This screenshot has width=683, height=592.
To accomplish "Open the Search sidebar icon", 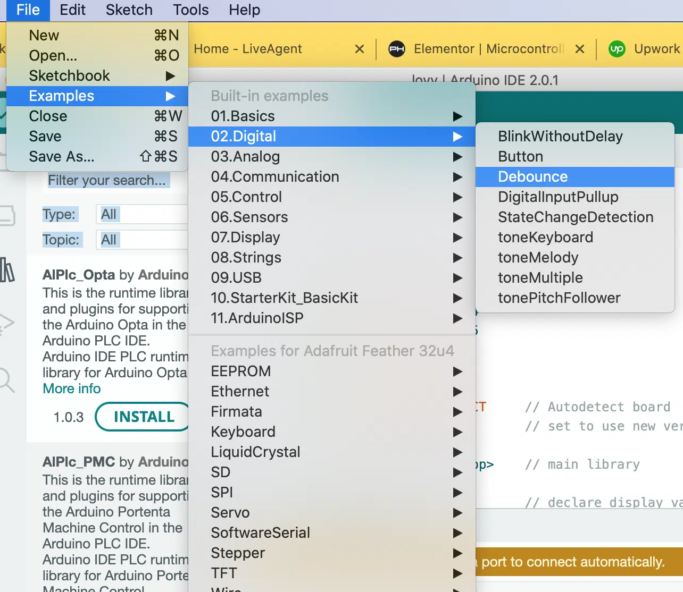I will (x=6, y=379).
